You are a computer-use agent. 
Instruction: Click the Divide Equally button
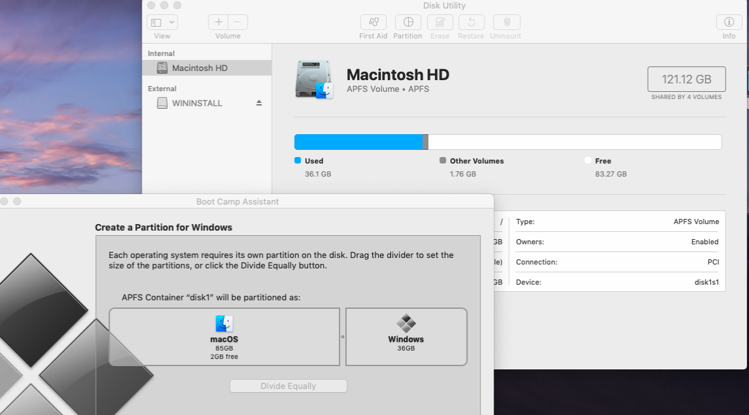point(288,386)
